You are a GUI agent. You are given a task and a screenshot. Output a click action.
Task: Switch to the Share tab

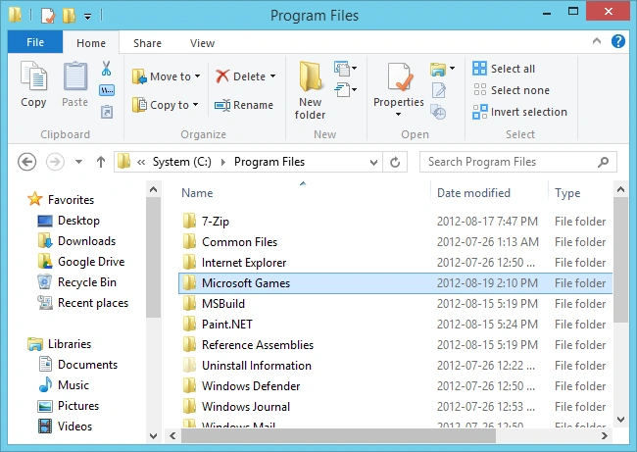pyautogui.click(x=147, y=43)
